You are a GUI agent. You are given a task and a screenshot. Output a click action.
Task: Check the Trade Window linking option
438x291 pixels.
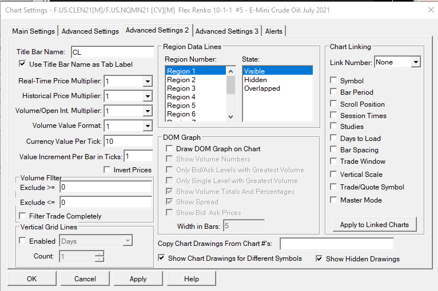[333, 161]
